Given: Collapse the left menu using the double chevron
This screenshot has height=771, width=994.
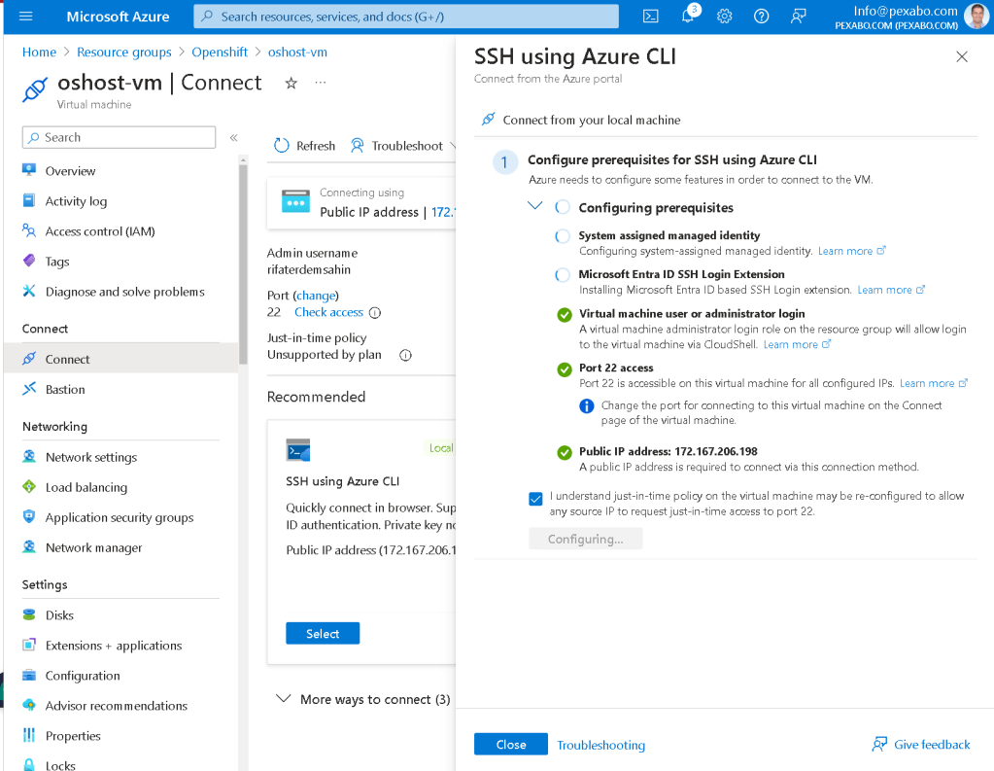Looking at the screenshot, I should click(x=234, y=138).
